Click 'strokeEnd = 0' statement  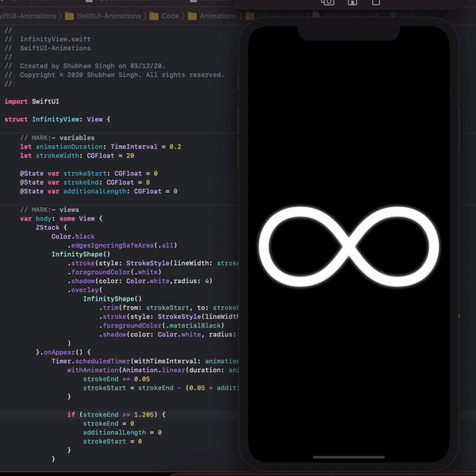(109, 424)
